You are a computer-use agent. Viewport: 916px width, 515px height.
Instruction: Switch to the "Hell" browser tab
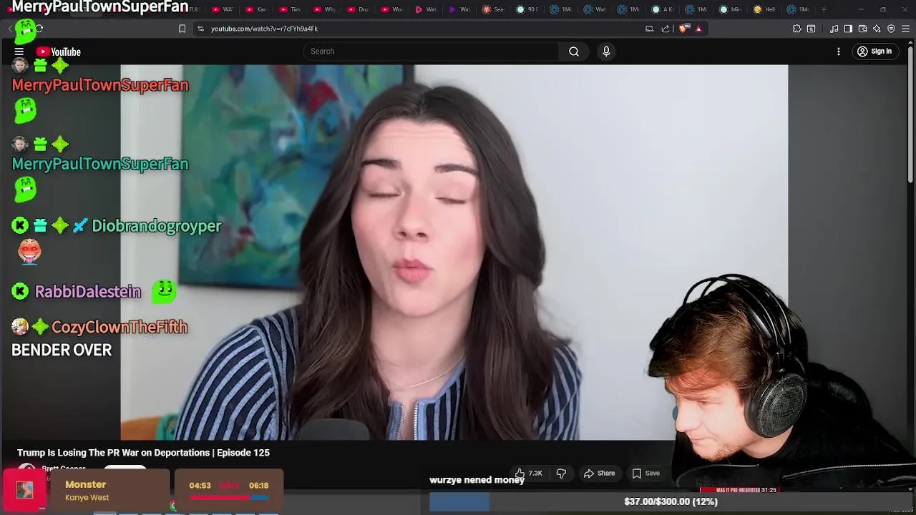click(x=763, y=9)
